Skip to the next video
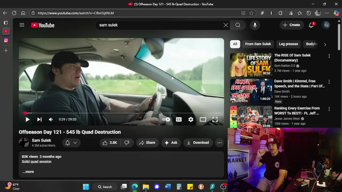 (x=39, y=119)
